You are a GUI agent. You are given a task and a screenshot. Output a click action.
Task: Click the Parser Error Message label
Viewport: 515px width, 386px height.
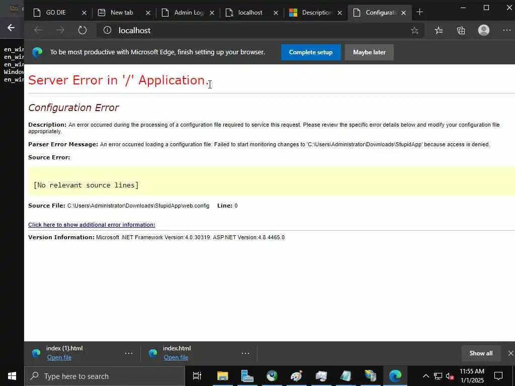point(63,144)
